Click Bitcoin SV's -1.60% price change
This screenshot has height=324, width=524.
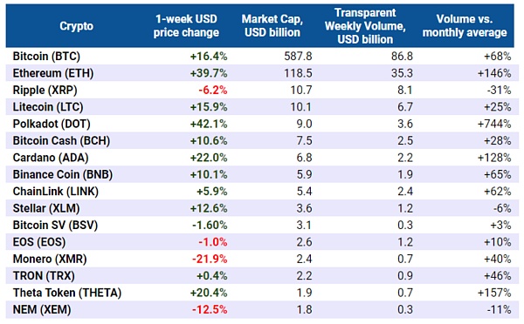coord(210,225)
